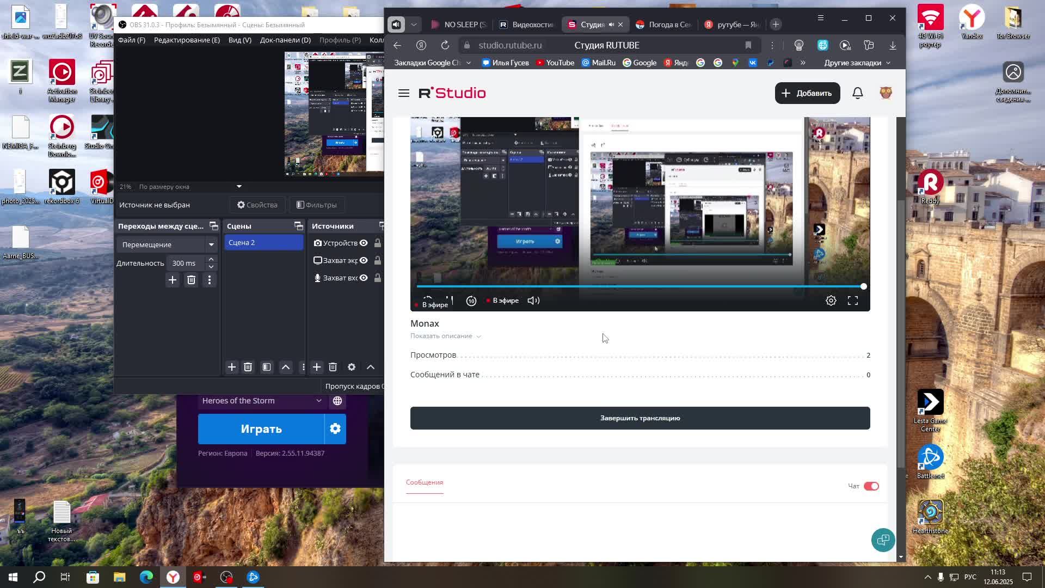Open the Вид (V) menu in OBS
Screen dimensions: 1045x588
pyautogui.click(x=239, y=40)
